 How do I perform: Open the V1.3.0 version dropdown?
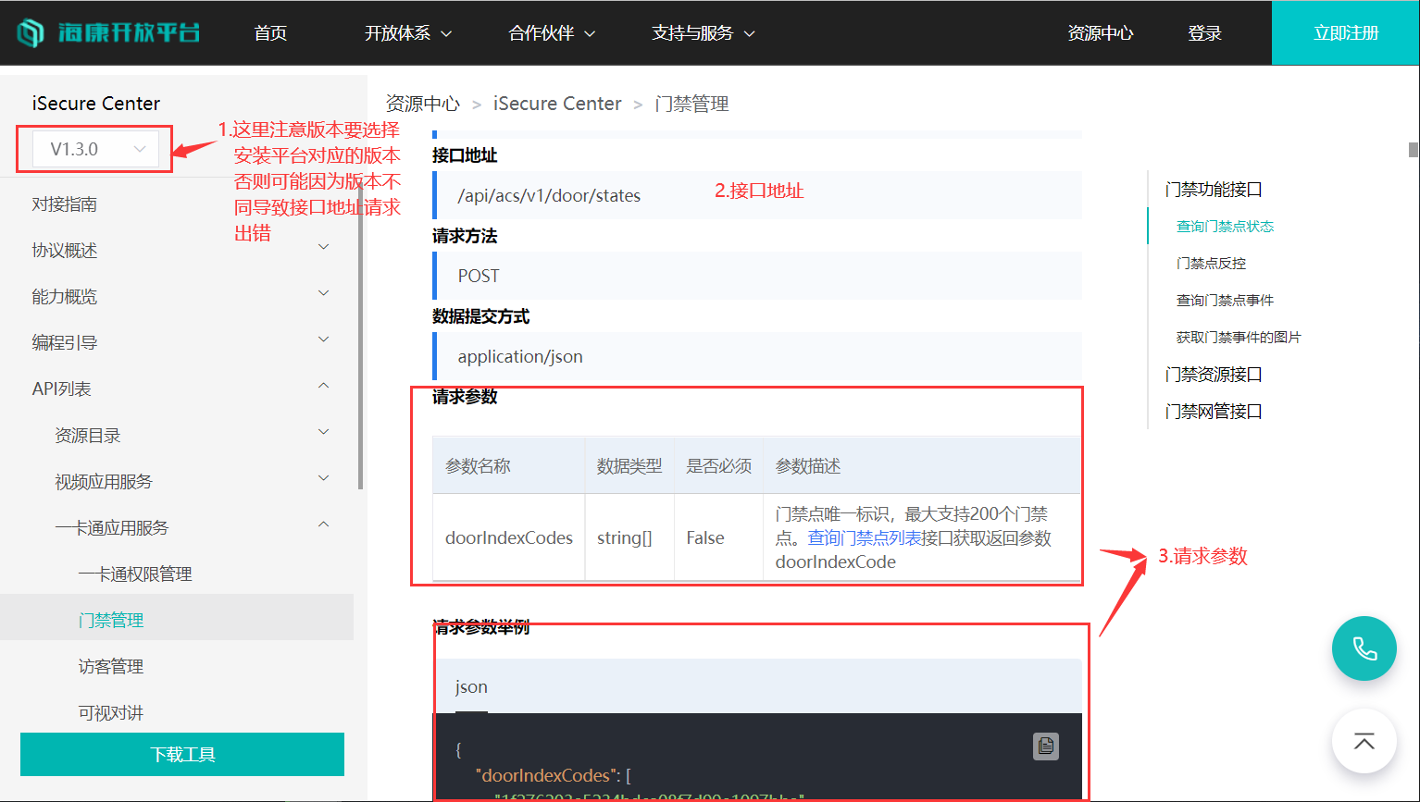pos(96,149)
